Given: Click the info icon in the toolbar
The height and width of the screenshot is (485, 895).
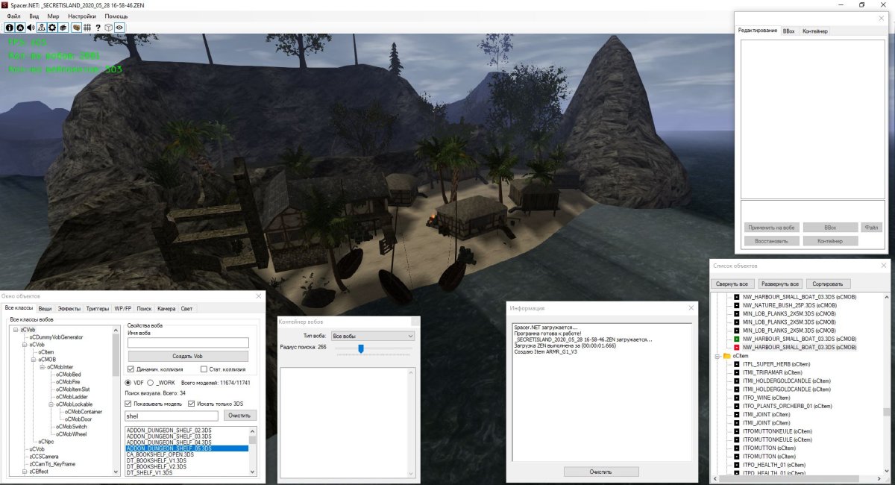Looking at the screenshot, I should 10,28.
